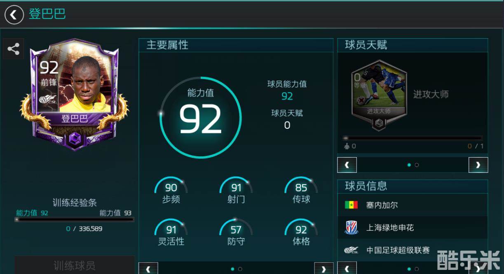The height and width of the screenshot is (274, 504).
Task: Click the 训练经验条 progress bar
Action: click(x=75, y=220)
